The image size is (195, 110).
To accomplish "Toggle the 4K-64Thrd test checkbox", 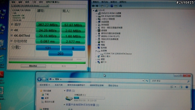I will pyautogui.click(x=12, y=36).
